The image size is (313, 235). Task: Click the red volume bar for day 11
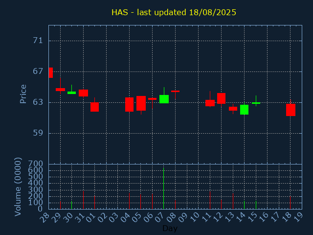click(x=210, y=200)
